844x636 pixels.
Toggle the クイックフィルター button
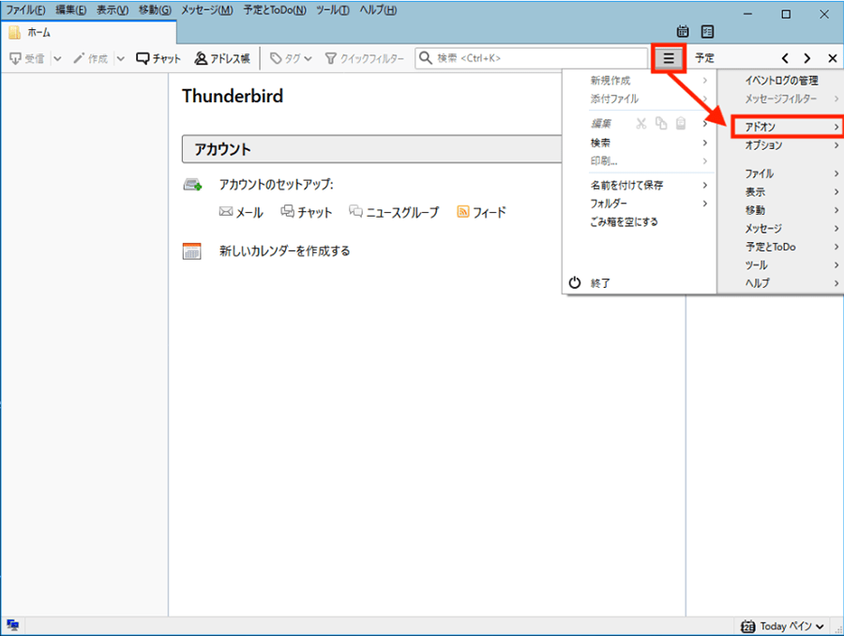point(365,58)
